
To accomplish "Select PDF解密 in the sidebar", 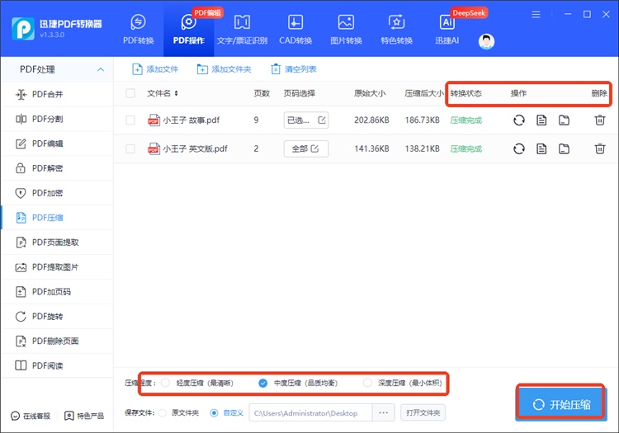I will coord(57,168).
